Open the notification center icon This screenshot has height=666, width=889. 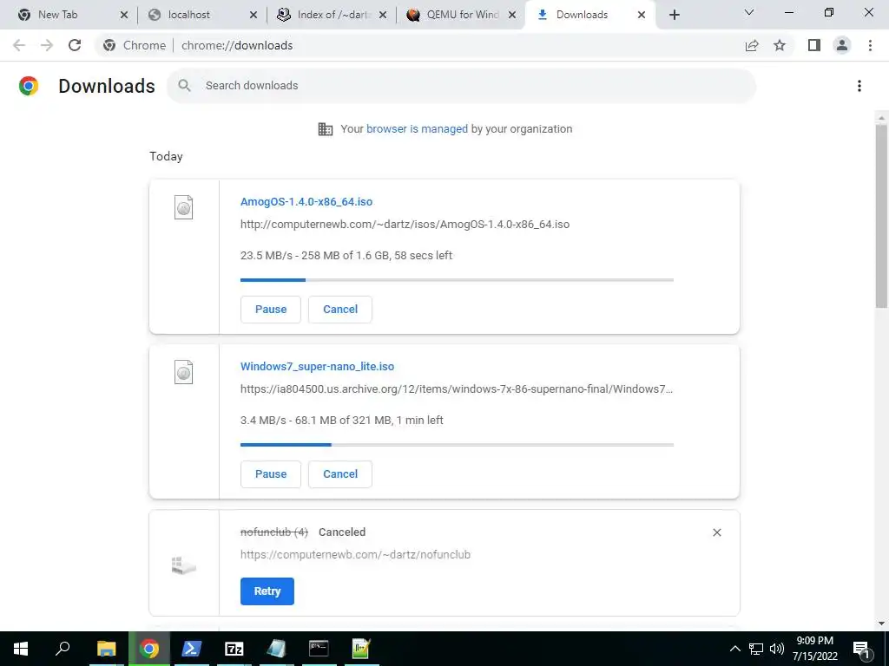point(862,649)
